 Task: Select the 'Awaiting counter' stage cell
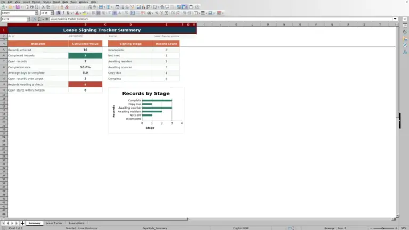pos(130,67)
